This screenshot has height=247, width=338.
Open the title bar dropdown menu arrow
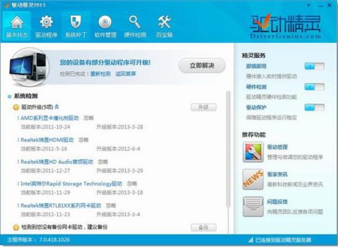(x=309, y=5)
